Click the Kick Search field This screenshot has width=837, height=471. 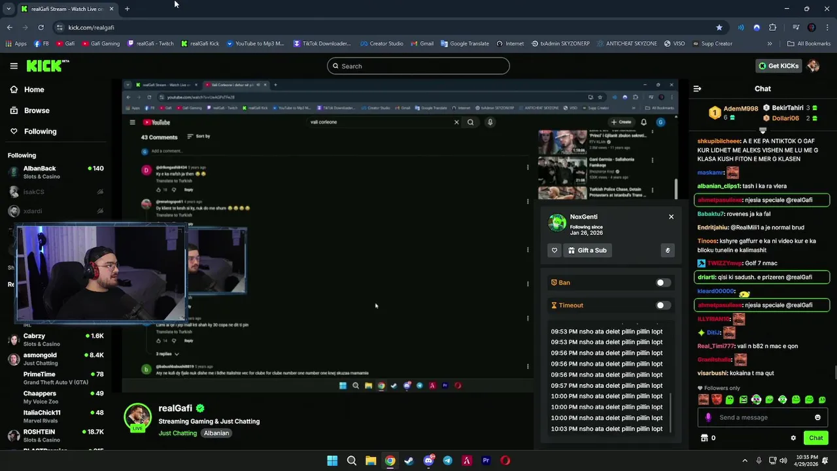click(x=418, y=66)
